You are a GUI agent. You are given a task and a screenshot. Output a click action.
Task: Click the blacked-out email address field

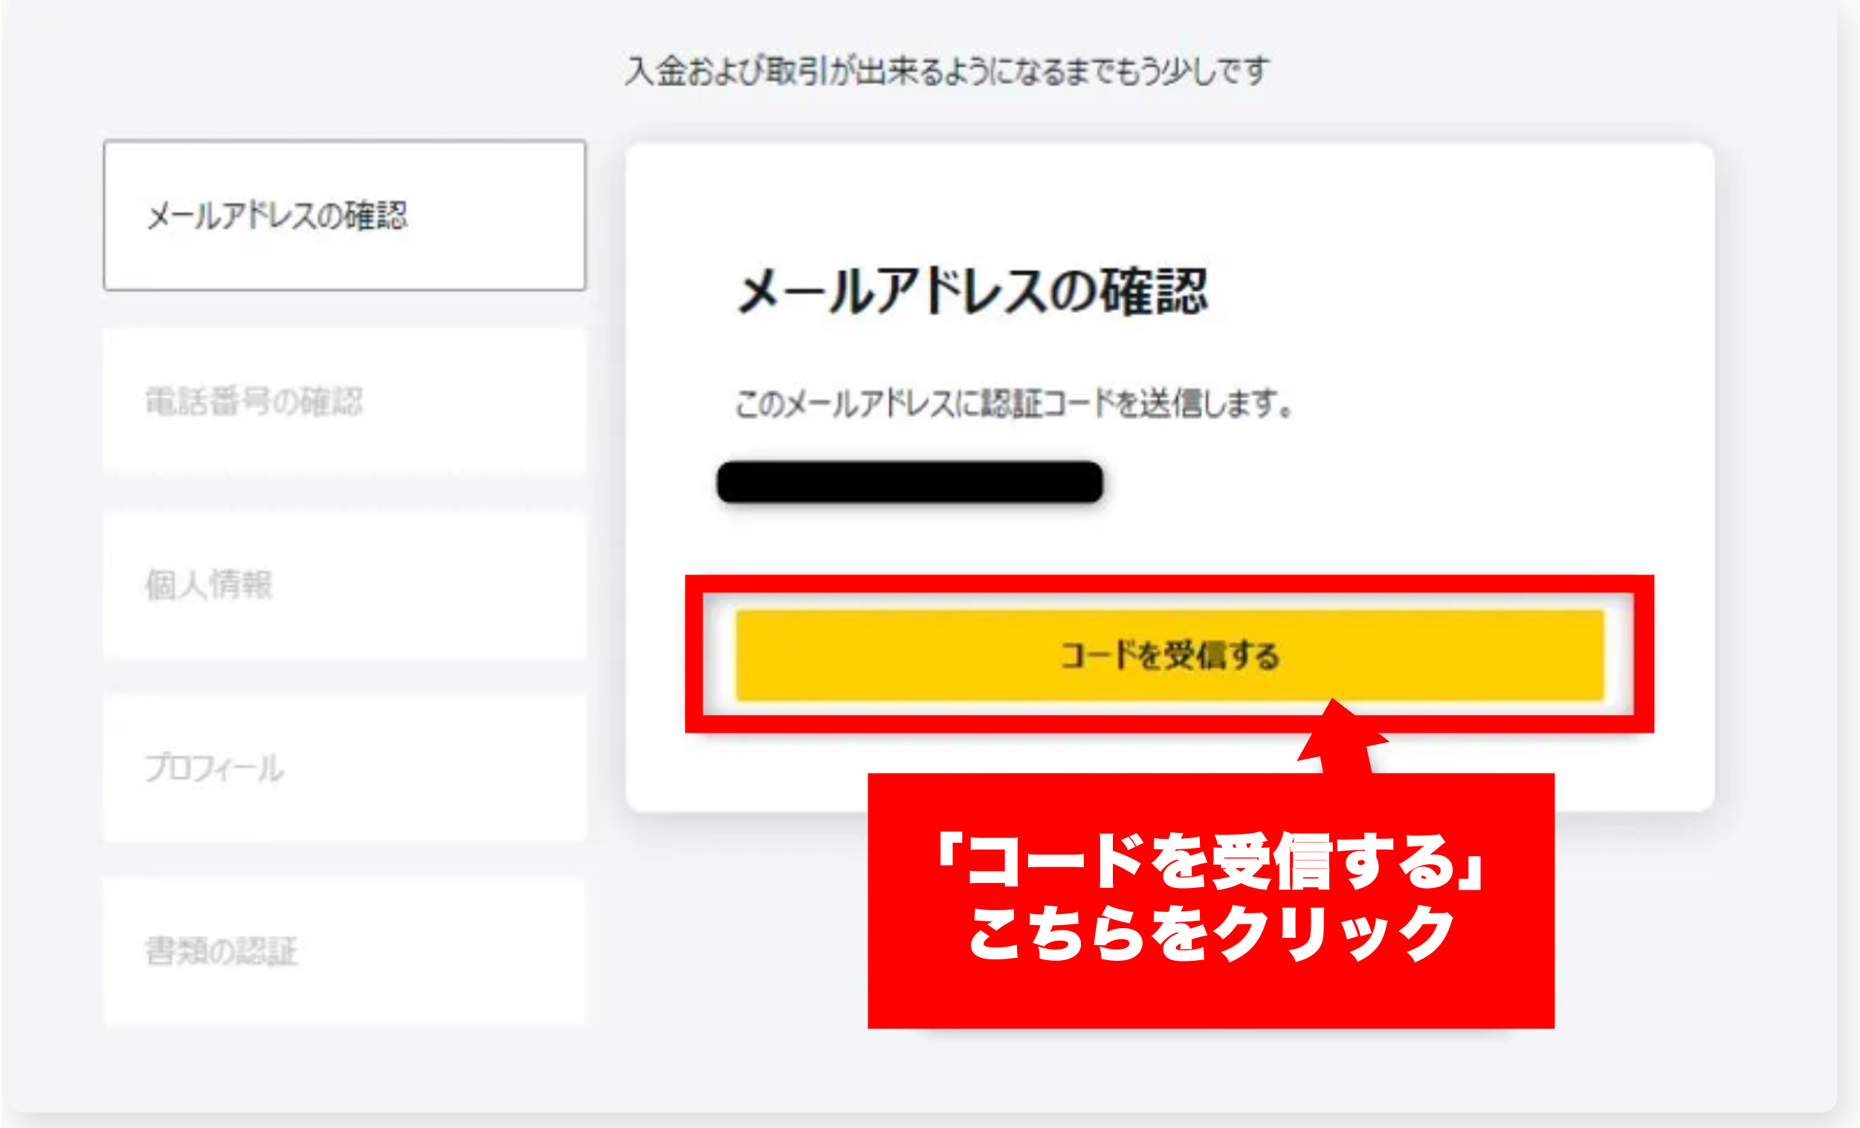pos(910,482)
